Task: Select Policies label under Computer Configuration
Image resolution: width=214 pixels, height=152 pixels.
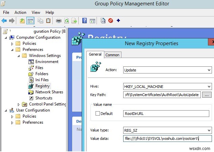Action: (x=29, y=43)
